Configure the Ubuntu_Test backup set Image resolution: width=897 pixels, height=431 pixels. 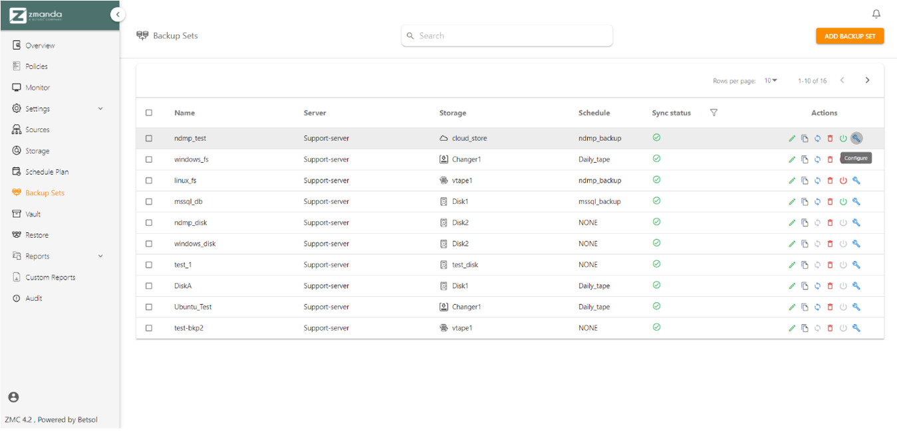pyautogui.click(x=856, y=307)
